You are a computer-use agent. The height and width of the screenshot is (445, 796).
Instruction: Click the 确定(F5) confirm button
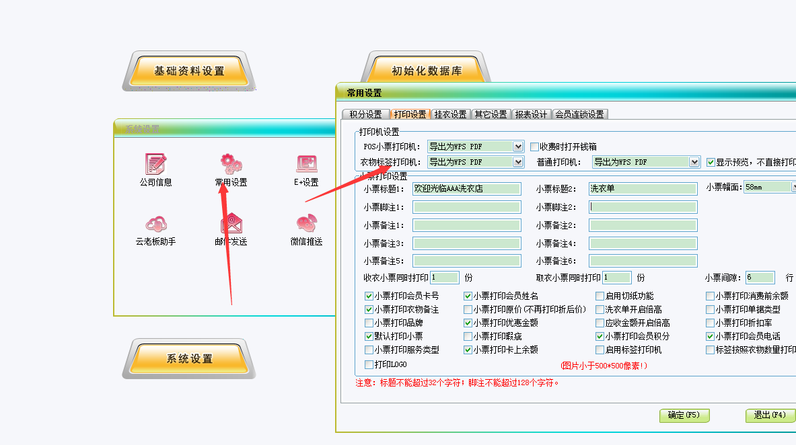tap(684, 415)
